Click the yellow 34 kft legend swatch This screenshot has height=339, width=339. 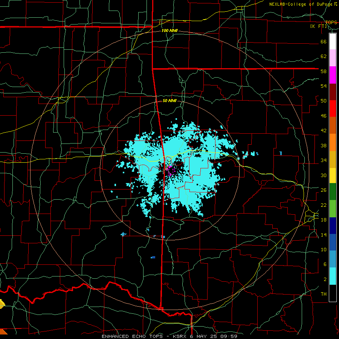point(333,176)
